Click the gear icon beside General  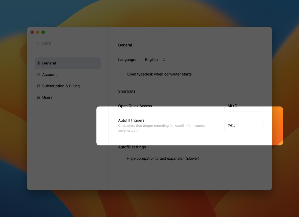(x=38, y=63)
